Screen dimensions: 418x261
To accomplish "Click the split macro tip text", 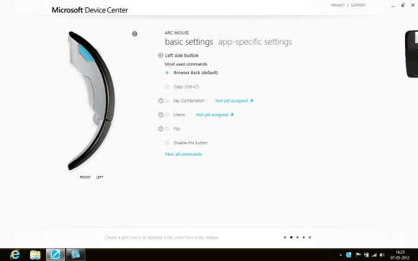I will point(162,237).
